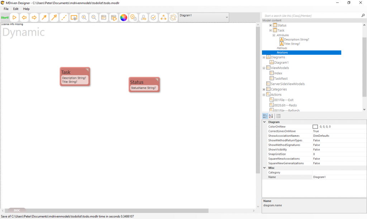The image size is (367, 219).
Task: Click the zoom in magnifier icon
Action: click(x=84, y=18)
